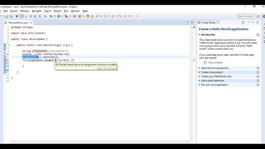
Task: Open the Navigate menu
Action: pyautogui.click(x=36, y=11)
